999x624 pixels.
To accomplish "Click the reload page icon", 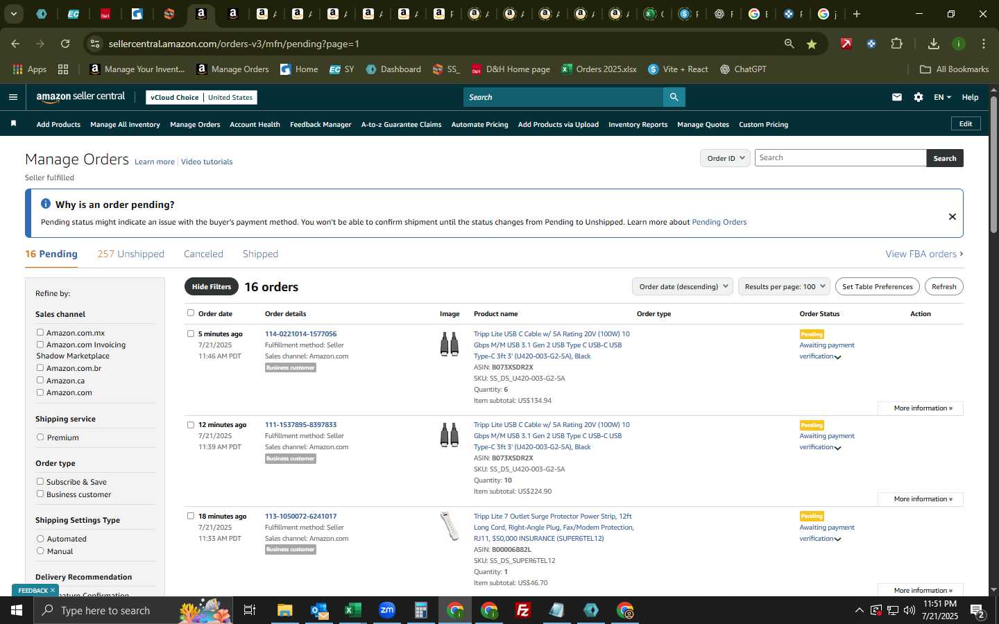I will (x=65, y=44).
